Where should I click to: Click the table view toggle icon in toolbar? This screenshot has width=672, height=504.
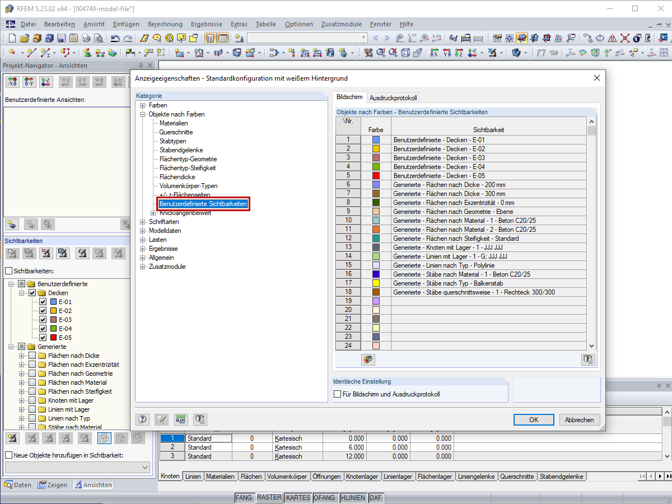click(222, 38)
